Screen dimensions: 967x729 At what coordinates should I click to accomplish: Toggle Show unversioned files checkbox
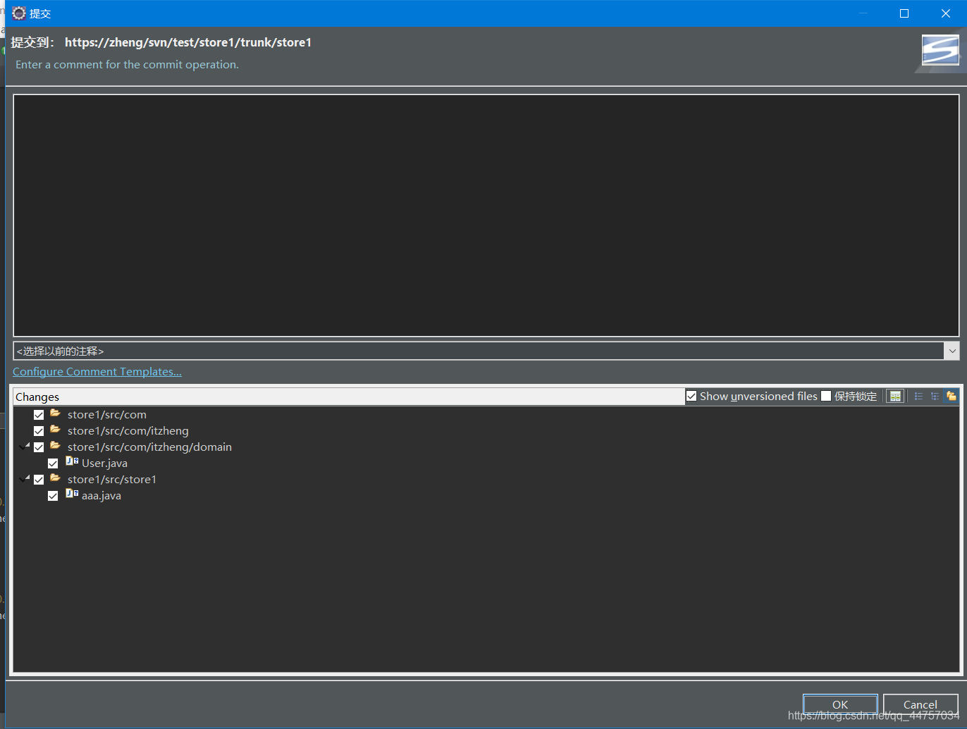click(x=691, y=397)
